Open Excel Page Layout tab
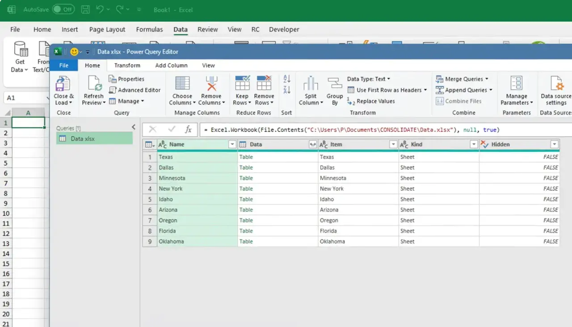Screen dimensions: 572x327 pos(107,29)
